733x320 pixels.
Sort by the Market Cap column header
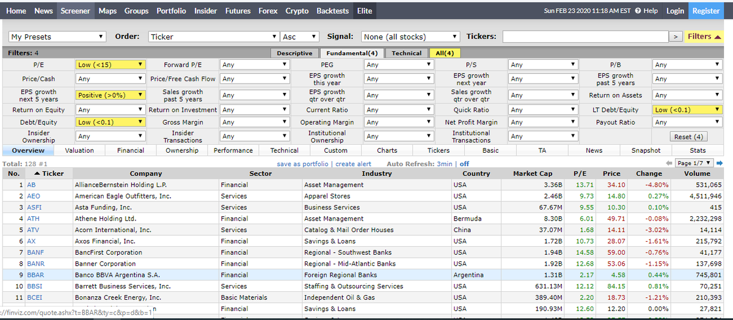pyautogui.click(x=533, y=173)
